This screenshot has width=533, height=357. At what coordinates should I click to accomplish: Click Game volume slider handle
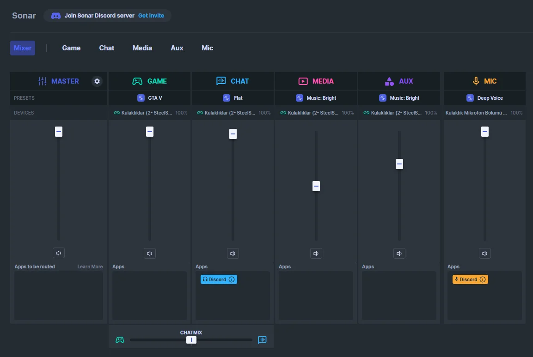150,132
